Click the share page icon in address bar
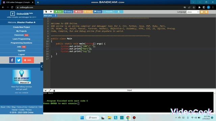The width and height of the screenshot is (216, 121). coord(189,7)
